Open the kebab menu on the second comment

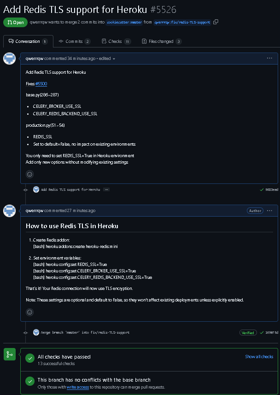pyautogui.click(x=269, y=210)
